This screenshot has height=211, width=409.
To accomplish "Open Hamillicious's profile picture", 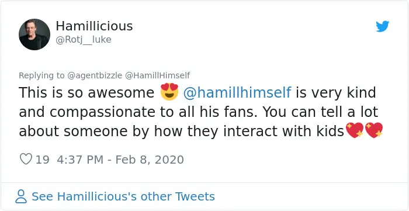I will tap(34, 34).
